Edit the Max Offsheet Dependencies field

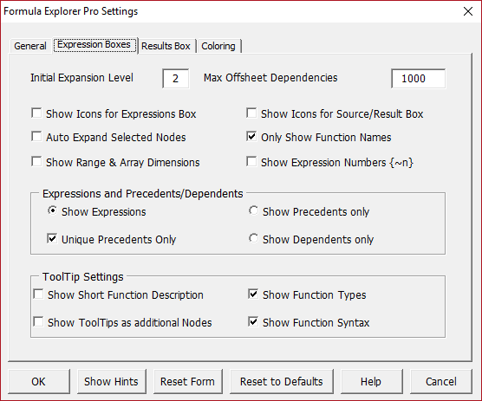tap(418, 79)
